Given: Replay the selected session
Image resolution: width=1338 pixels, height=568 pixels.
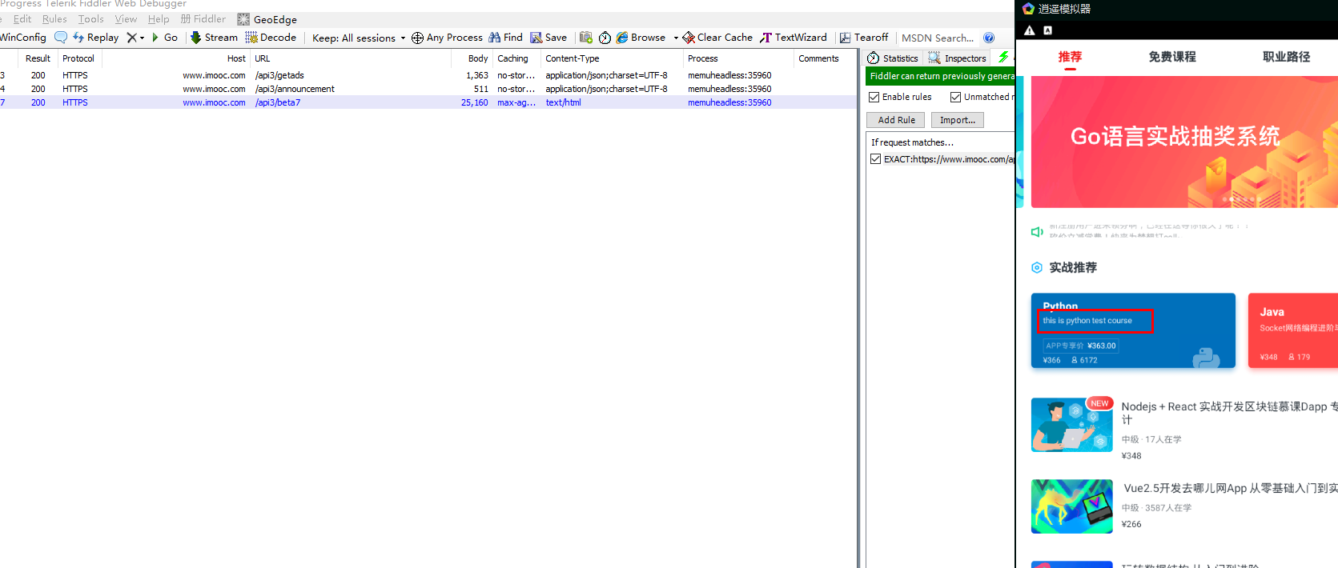Looking at the screenshot, I should click(x=95, y=38).
